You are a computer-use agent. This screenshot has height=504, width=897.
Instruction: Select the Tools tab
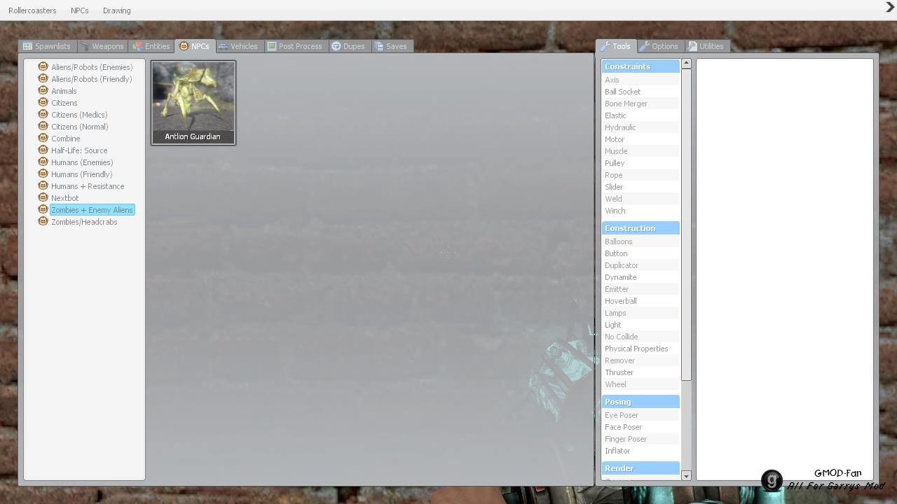click(x=616, y=46)
